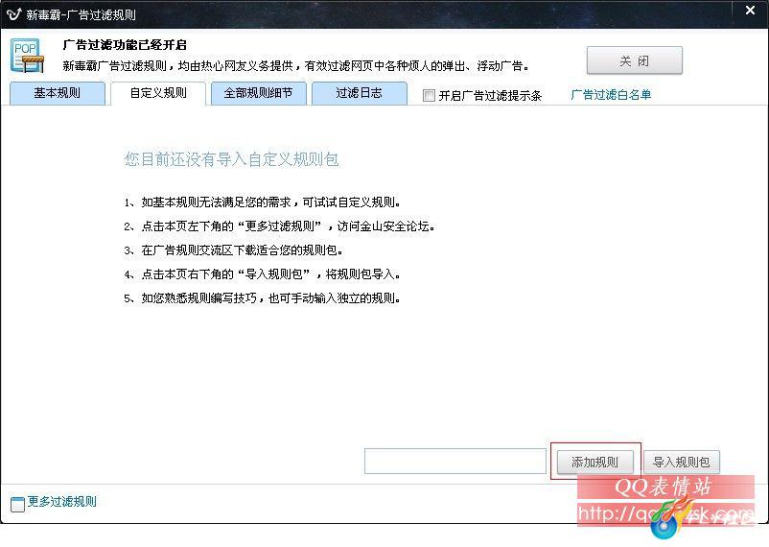Click instruction line 2 mentioning 金山安全论坛
Screen dimensions: 769x547
click(279, 226)
